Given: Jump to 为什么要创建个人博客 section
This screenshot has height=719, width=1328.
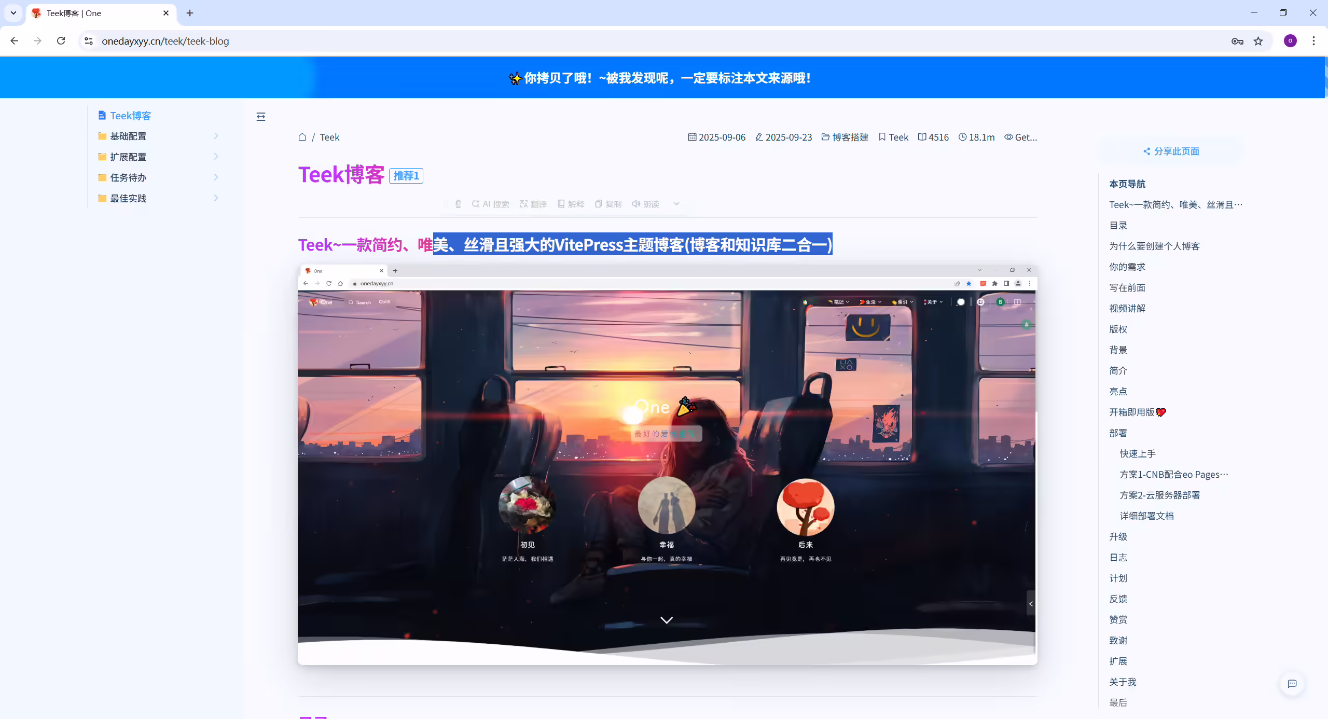Looking at the screenshot, I should point(1154,246).
